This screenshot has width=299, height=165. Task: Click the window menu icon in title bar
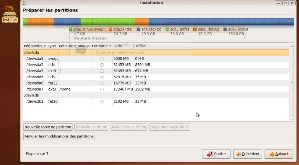(x=24, y=3)
